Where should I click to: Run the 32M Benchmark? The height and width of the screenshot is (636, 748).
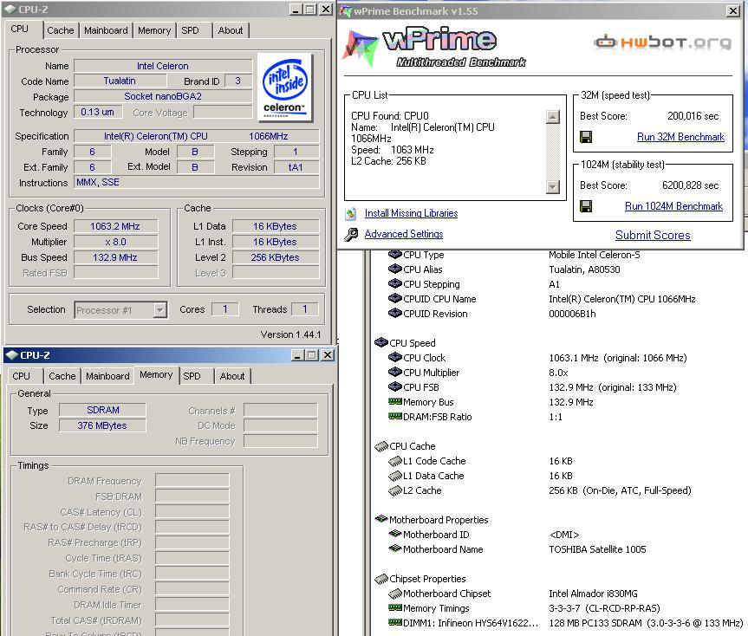(680, 137)
